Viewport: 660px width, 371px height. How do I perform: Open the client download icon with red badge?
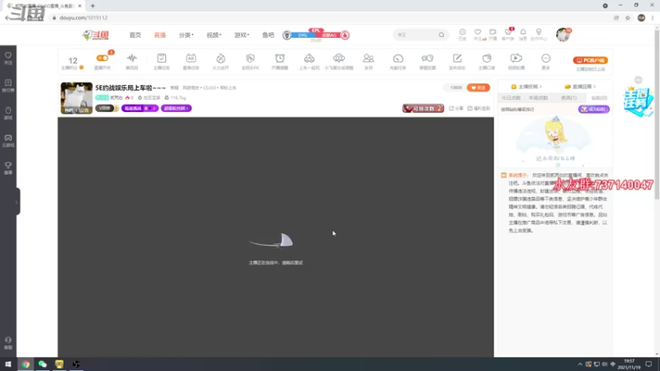(507, 32)
